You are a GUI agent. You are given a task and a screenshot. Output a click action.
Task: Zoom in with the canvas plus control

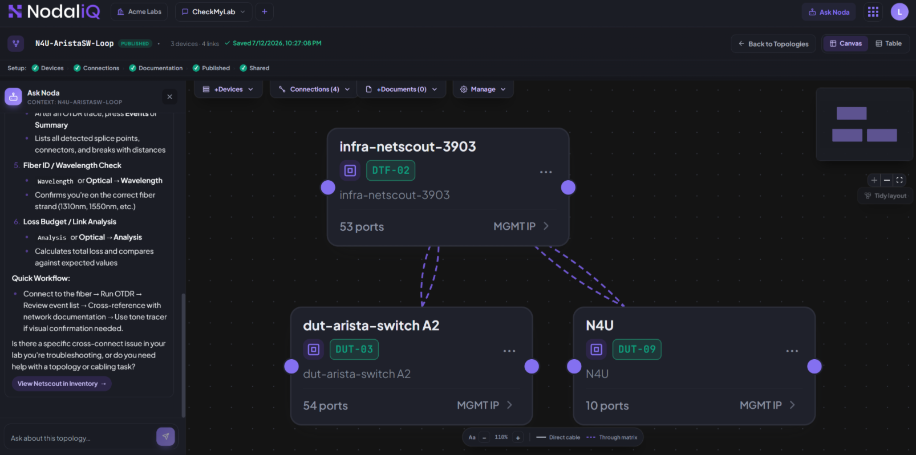click(874, 180)
